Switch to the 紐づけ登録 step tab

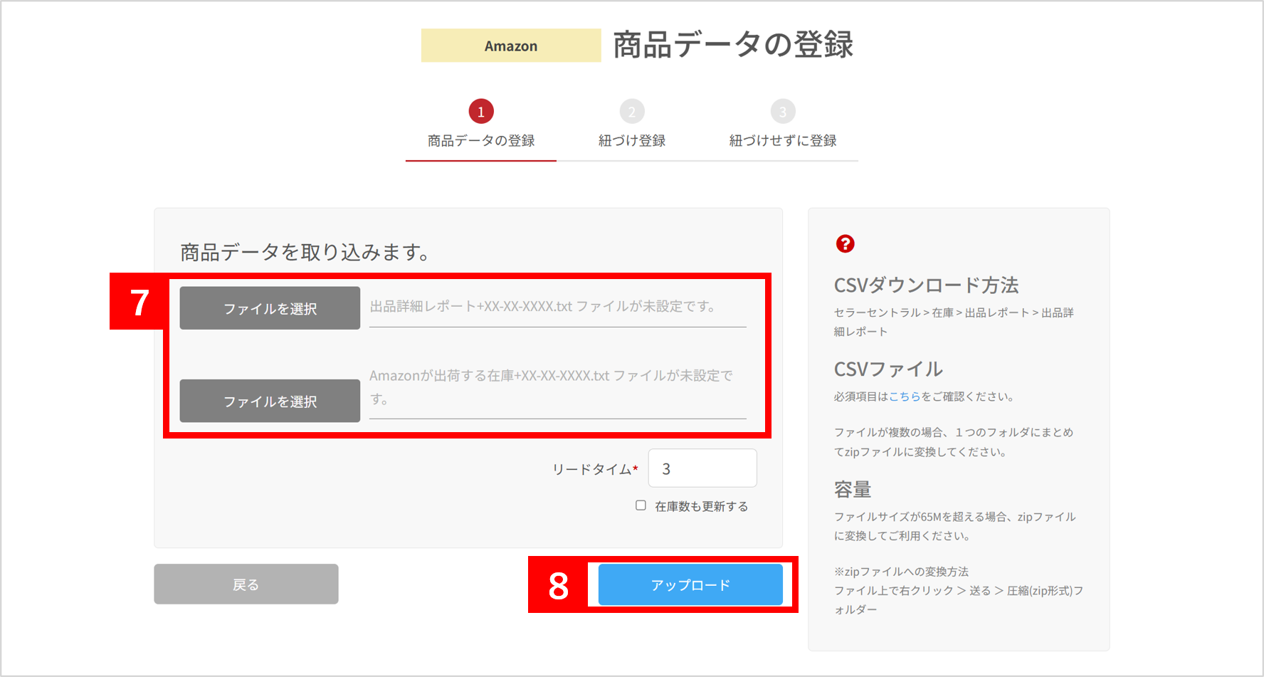click(632, 140)
